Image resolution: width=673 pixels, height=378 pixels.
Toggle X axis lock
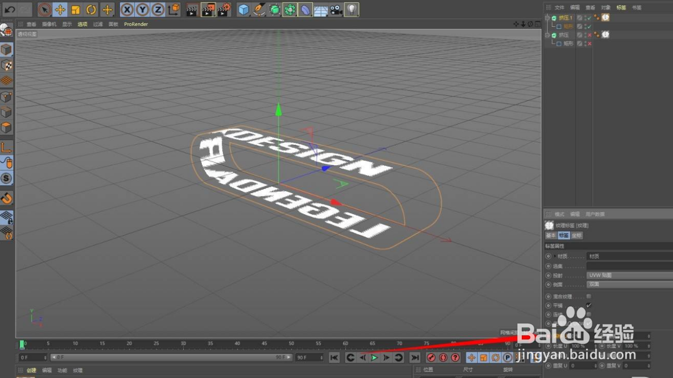click(x=127, y=9)
